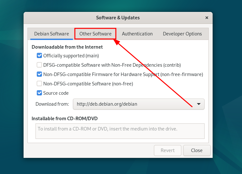Open the deb.debian.org server combo box
The height and width of the screenshot is (174, 242).
pyautogui.click(x=138, y=104)
